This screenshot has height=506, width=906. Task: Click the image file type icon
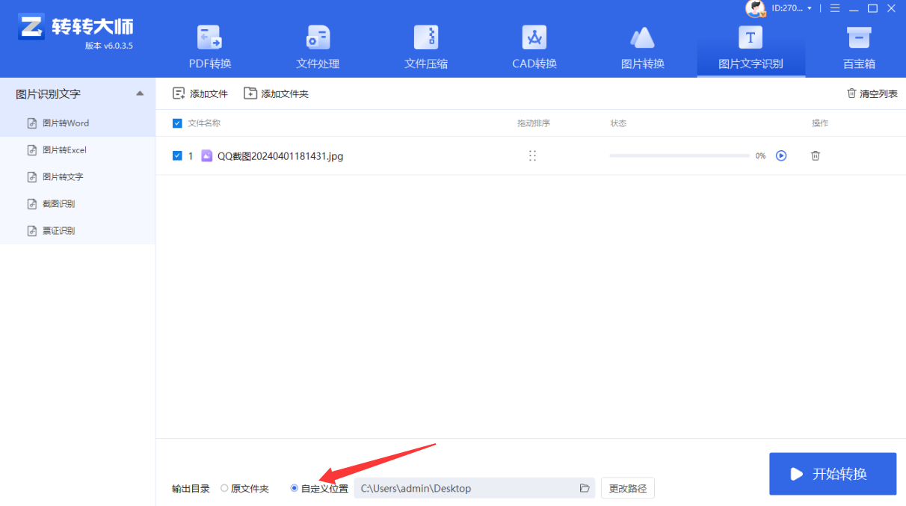tap(207, 155)
